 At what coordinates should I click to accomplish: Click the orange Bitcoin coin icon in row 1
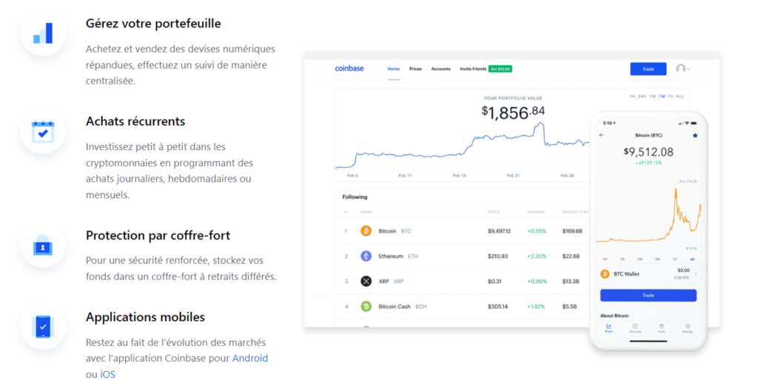366,231
